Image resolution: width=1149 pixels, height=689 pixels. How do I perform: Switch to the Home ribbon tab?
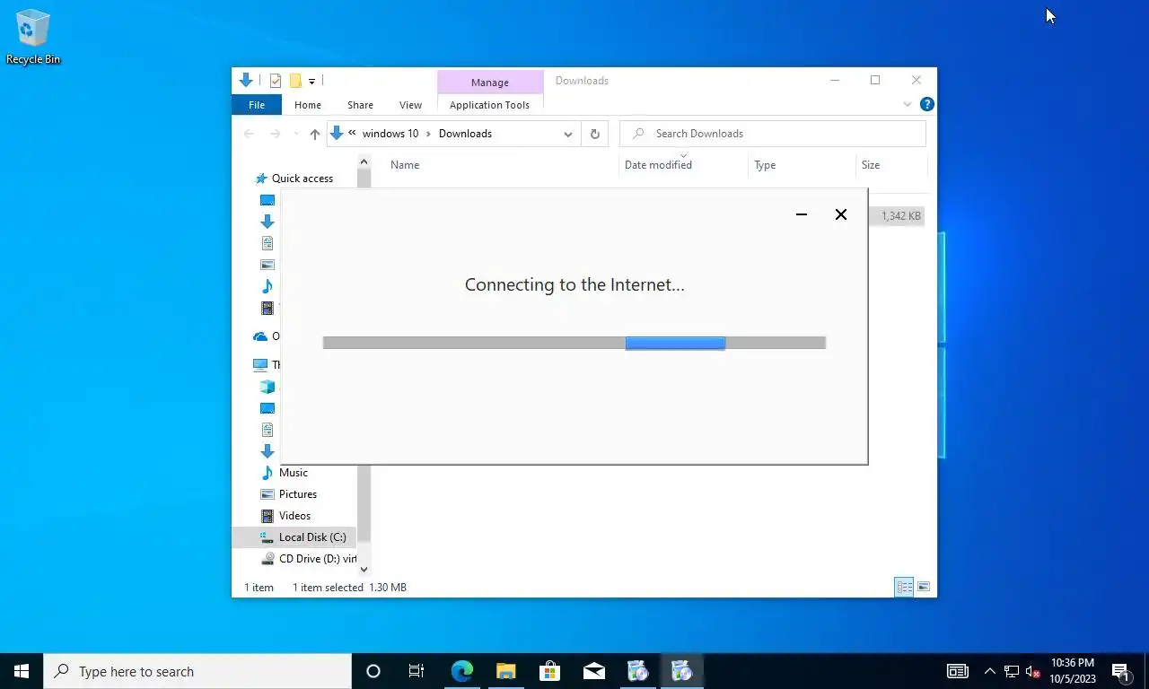click(308, 105)
